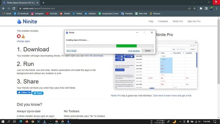Open Task View on the taskbar

pyautogui.click(x=14, y=122)
